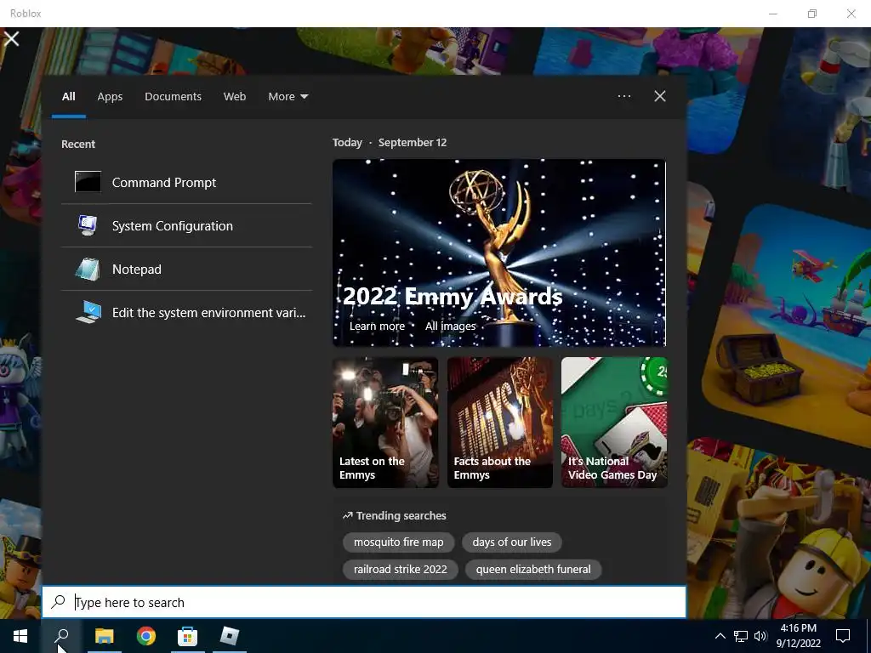This screenshot has width=871, height=653.
Task: Click Learn more on Emmy Awards
Action: [377, 326]
